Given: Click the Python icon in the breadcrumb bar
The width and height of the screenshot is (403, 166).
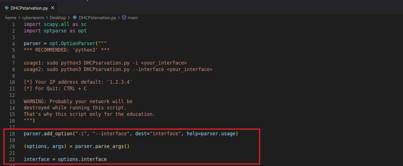Looking at the screenshot, I should coord(75,17).
